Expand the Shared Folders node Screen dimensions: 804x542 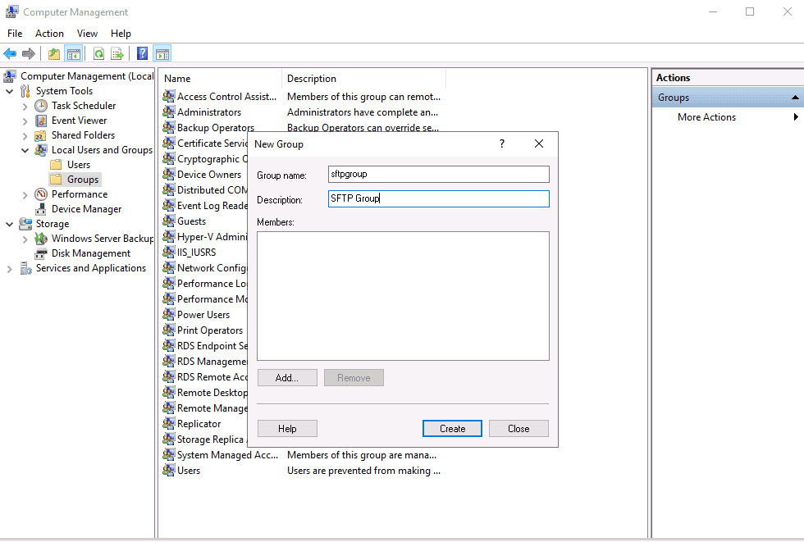click(25, 136)
